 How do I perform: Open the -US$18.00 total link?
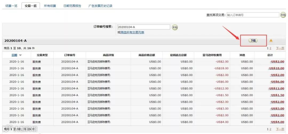click(276, 68)
